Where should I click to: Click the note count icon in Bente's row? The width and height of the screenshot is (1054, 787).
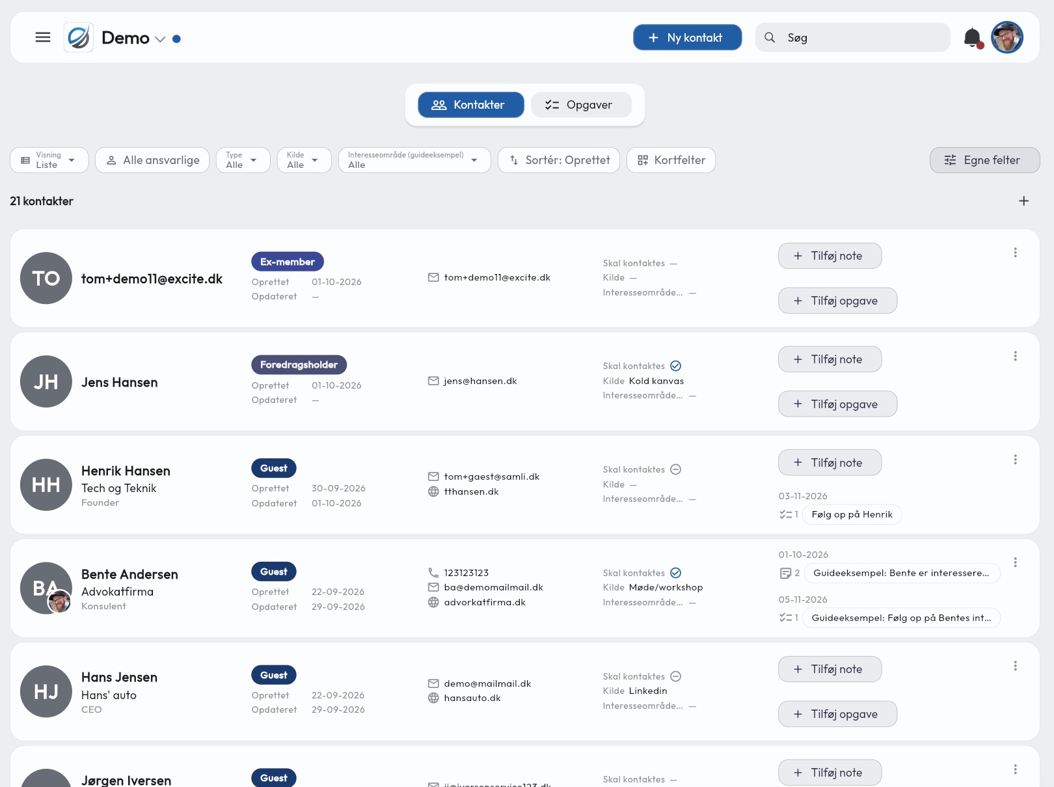click(785, 573)
